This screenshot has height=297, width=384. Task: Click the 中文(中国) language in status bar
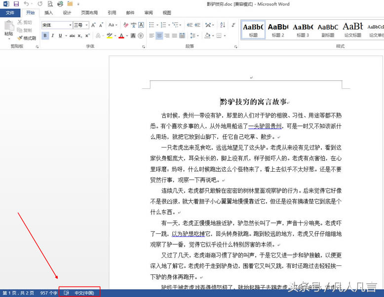pyautogui.click(x=84, y=293)
